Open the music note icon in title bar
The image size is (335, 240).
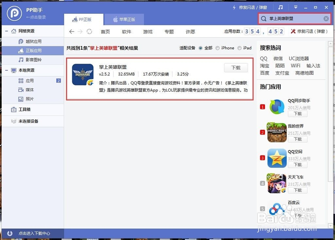(280, 7)
